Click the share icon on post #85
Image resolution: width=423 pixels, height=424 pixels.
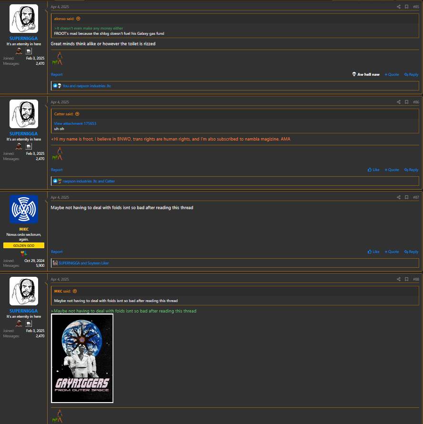398,7
